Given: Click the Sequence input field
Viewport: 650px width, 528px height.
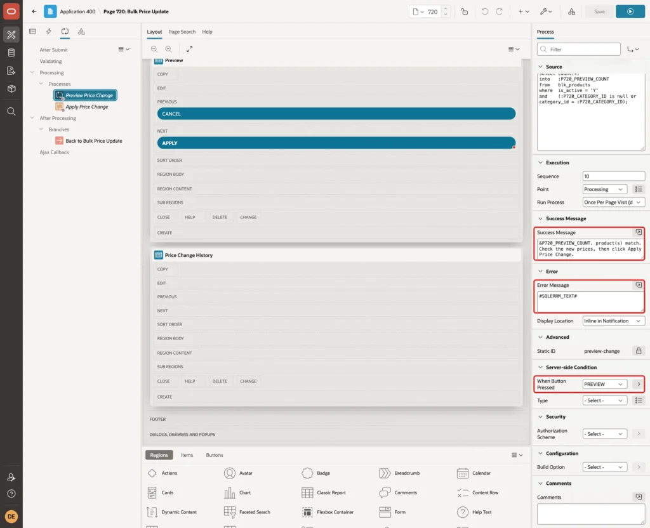Looking at the screenshot, I should [614, 176].
